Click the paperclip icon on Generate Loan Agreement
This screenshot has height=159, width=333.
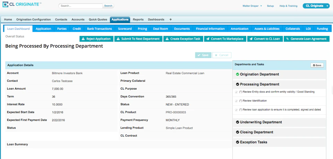point(287,39)
